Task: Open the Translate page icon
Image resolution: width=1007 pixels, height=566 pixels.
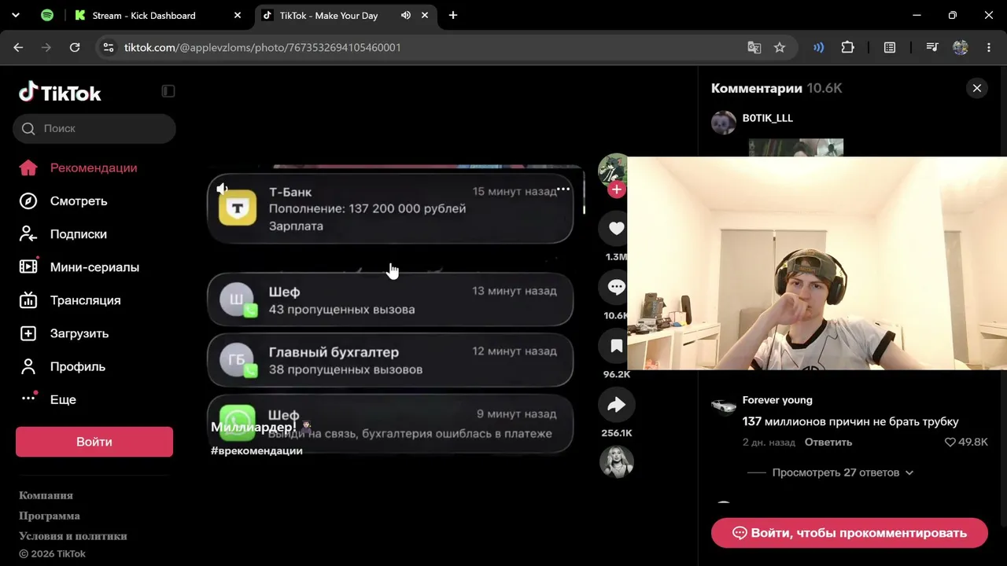Action: tap(754, 47)
